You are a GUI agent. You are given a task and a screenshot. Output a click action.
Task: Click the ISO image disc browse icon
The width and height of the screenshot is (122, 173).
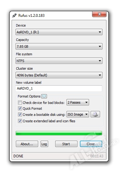coord(95,114)
